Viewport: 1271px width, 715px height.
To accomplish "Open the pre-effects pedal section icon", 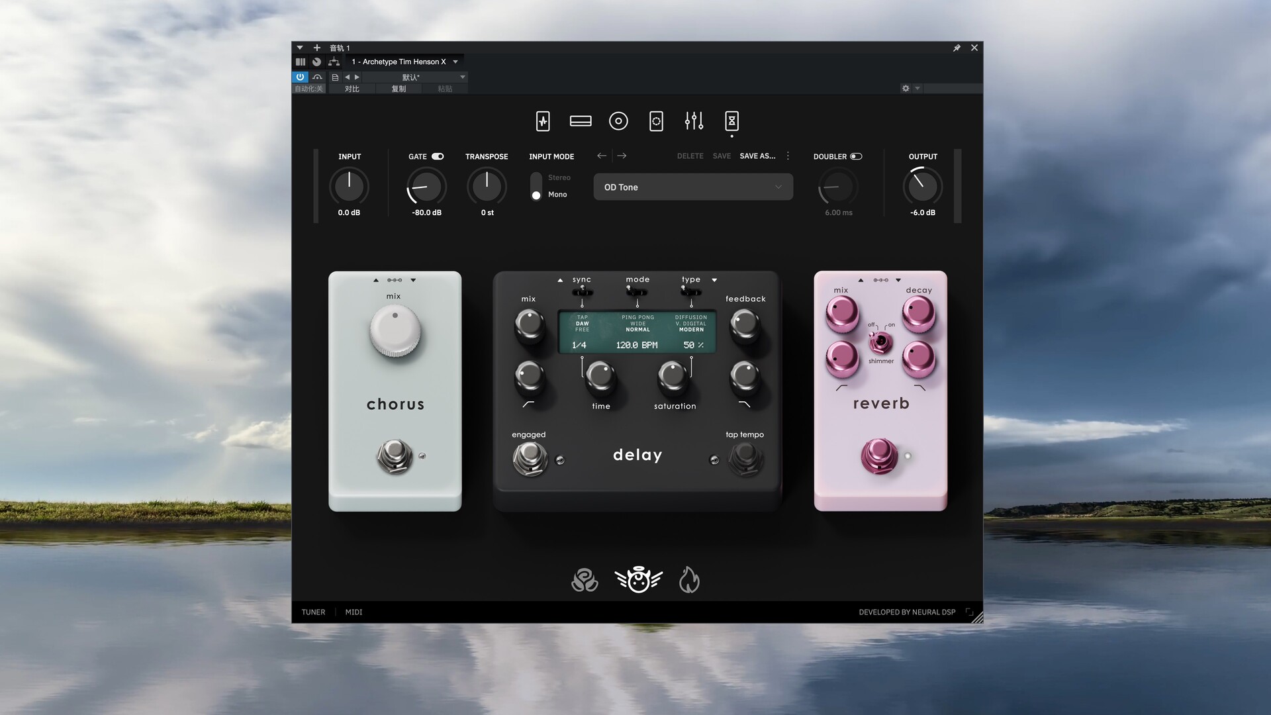I will coord(543,121).
